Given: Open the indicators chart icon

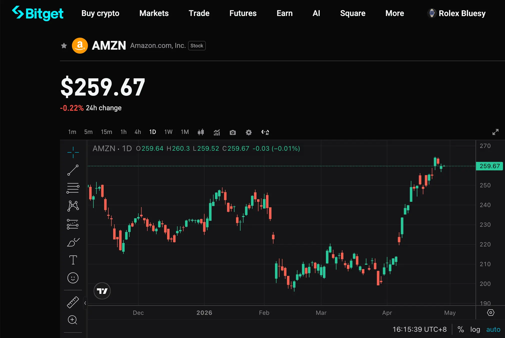Looking at the screenshot, I should (x=217, y=132).
